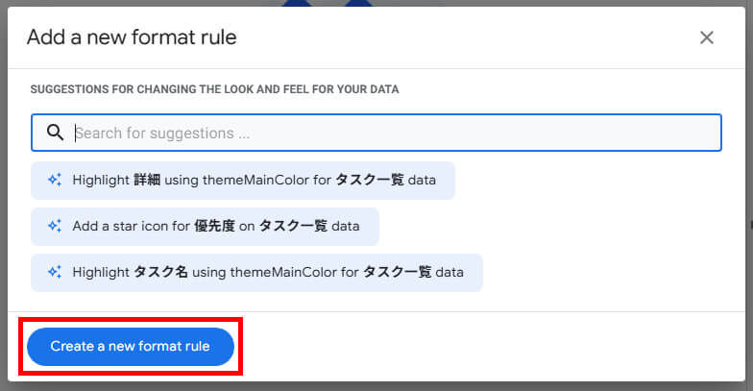753x391 pixels.
Task: Click the magnifier search icon
Action: click(55, 133)
